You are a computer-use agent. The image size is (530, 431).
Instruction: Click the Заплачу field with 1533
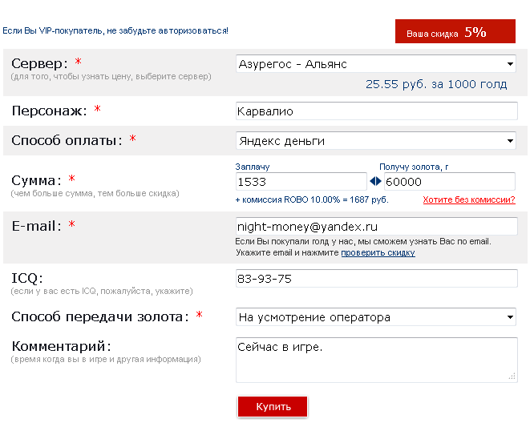[301, 181]
